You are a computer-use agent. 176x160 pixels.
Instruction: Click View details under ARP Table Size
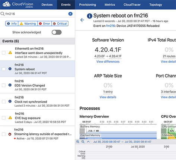pos(108,97)
